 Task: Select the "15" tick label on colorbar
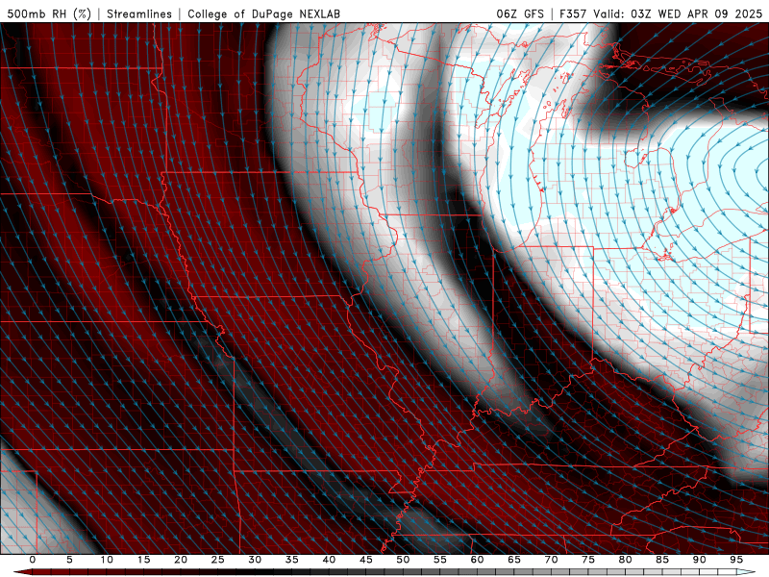pyautogui.click(x=143, y=560)
